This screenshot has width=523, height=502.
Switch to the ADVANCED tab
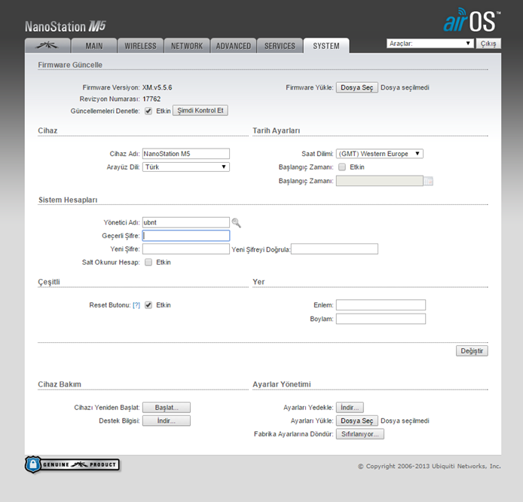click(x=233, y=46)
